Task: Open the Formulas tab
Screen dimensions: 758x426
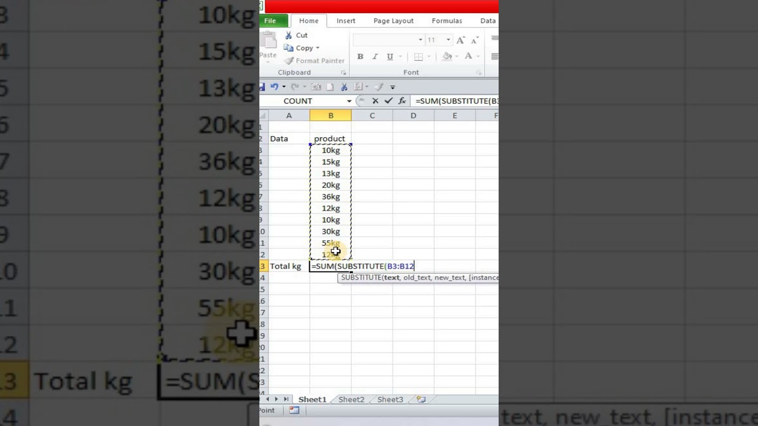Action: coord(447,21)
